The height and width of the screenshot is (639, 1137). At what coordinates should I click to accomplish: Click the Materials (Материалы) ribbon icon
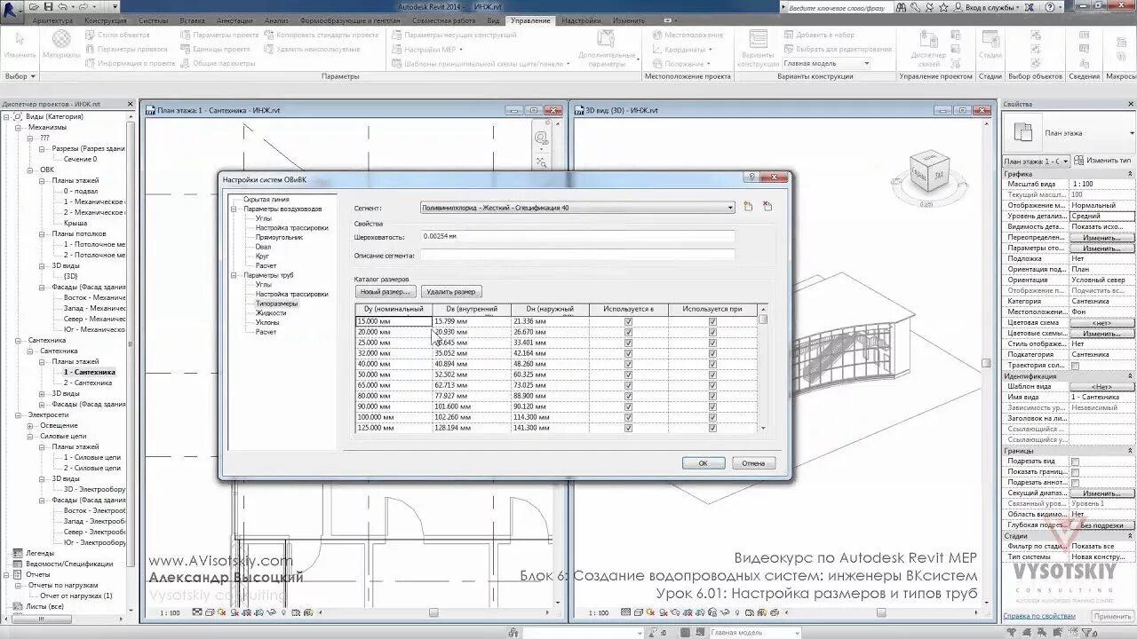point(61,43)
